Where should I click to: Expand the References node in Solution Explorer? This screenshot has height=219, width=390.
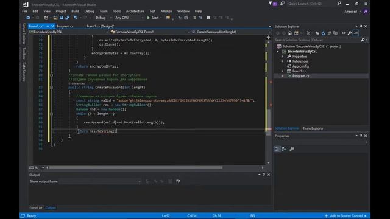pos(282,61)
